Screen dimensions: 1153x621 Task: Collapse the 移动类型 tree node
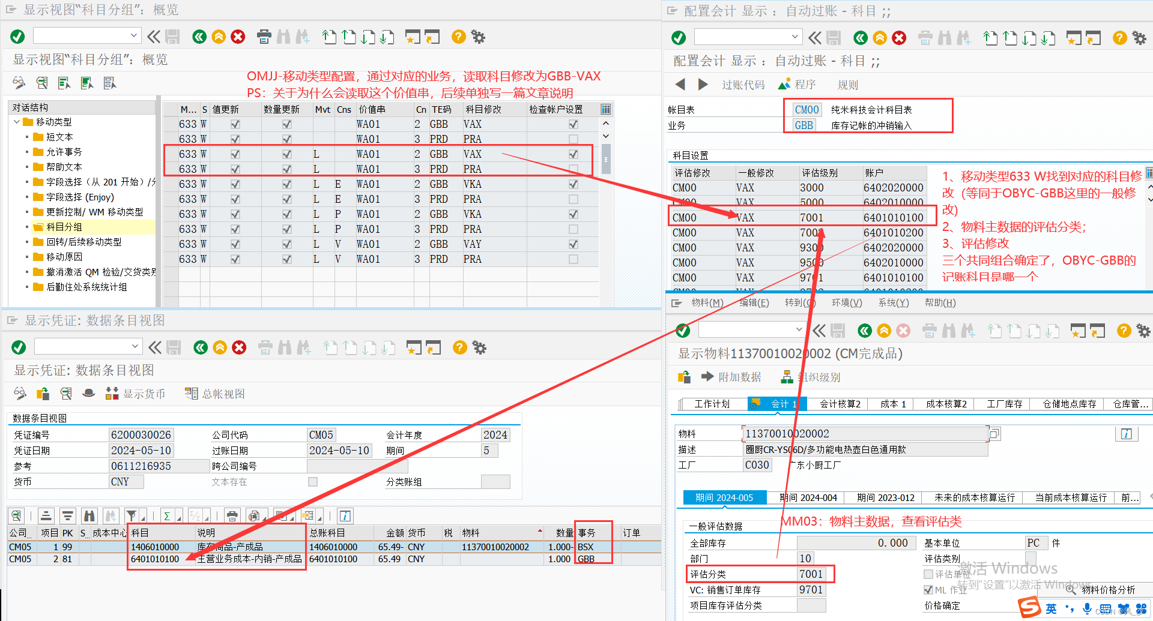[16, 122]
